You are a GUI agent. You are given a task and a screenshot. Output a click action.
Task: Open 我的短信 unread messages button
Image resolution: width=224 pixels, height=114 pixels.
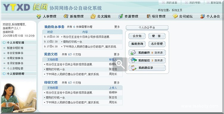pos(147,60)
